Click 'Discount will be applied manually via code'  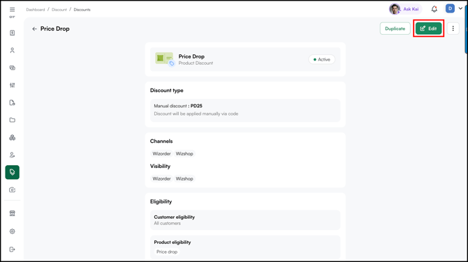(196, 114)
